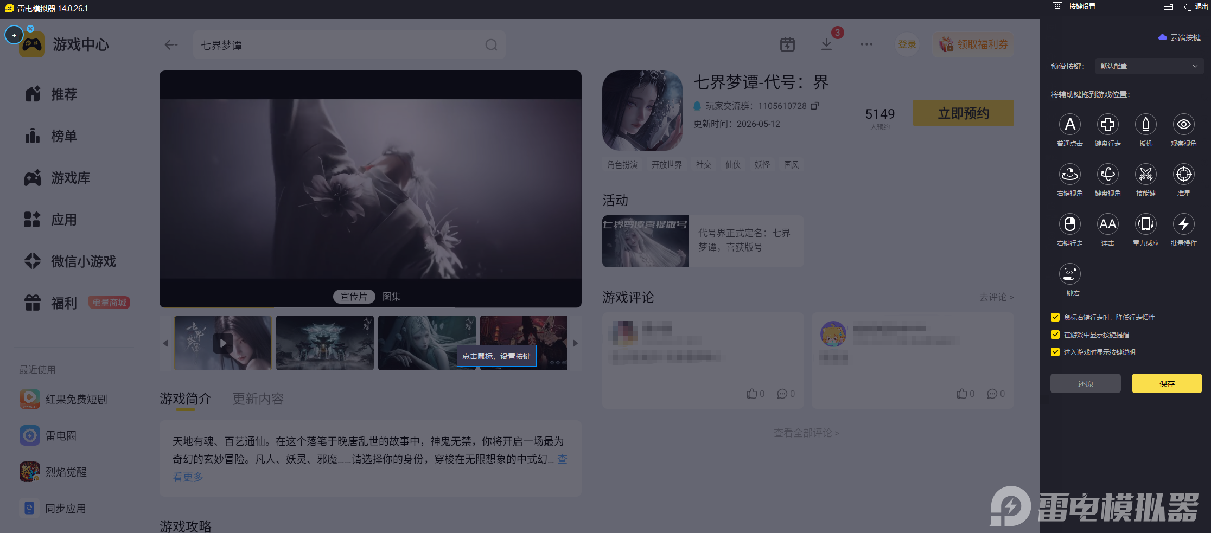The width and height of the screenshot is (1211, 533).
Task: Show next screenshot thumbnails with right arrow
Action: click(x=575, y=343)
